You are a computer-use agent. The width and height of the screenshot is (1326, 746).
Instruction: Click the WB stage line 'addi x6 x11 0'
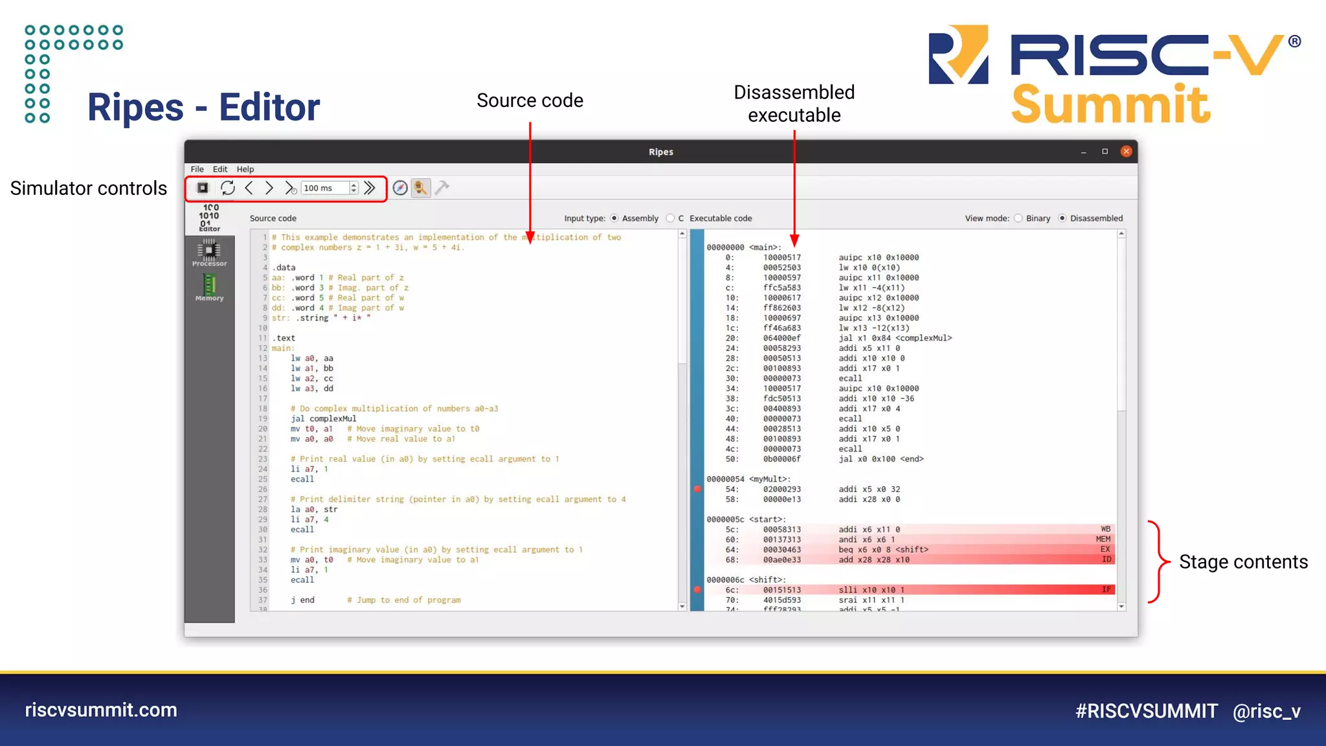click(x=910, y=529)
